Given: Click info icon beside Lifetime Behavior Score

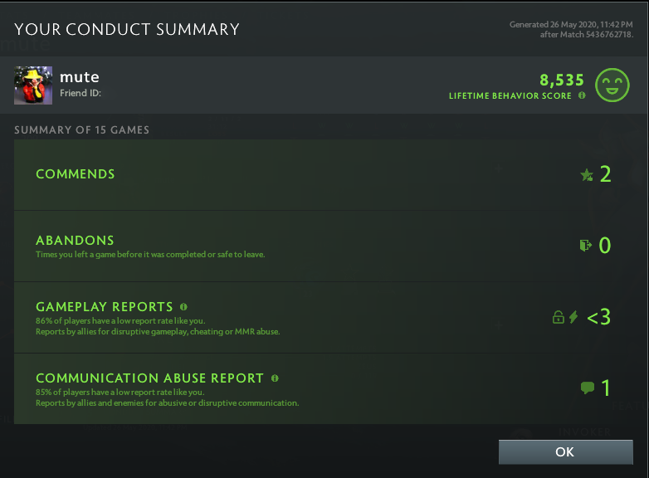Looking at the screenshot, I should (582, 95).
